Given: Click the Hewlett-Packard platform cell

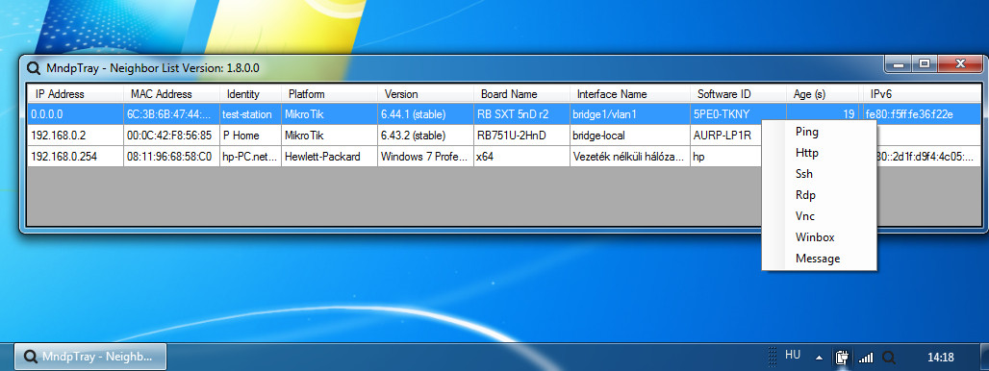Looking at the screenshot, I should point(329,157).
